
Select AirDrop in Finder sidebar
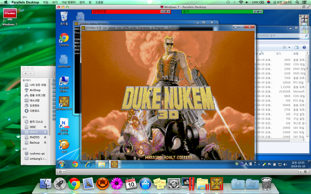click(x=35, y=90)
